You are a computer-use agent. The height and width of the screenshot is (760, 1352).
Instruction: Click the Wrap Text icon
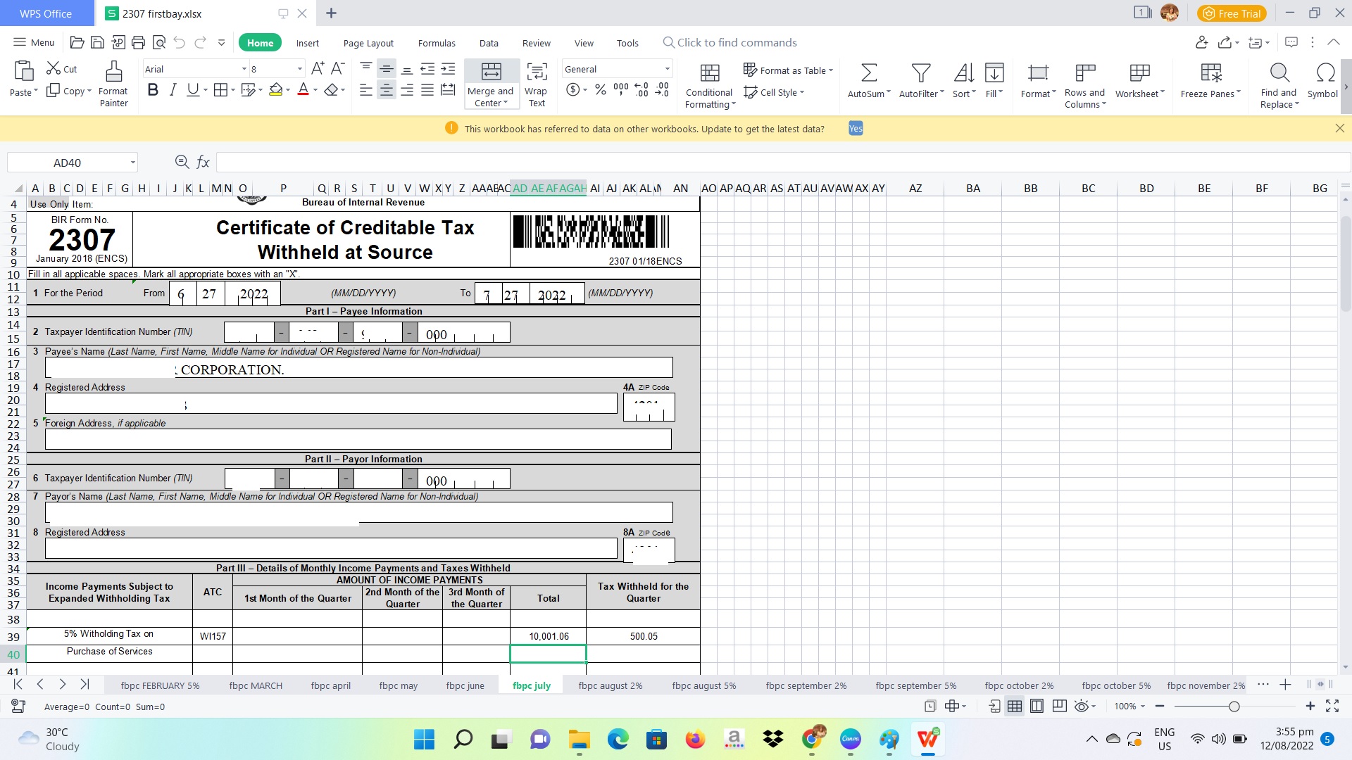pos(537,72)
